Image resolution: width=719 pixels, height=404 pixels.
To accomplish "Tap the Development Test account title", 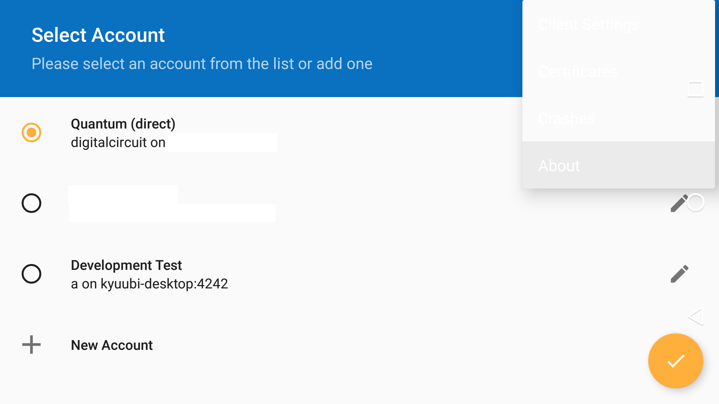I will [126, 265].
